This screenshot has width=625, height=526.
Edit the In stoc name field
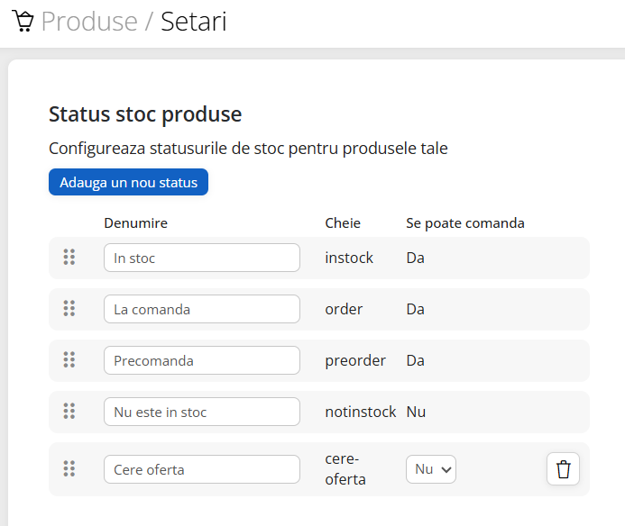tap(202, 258)
